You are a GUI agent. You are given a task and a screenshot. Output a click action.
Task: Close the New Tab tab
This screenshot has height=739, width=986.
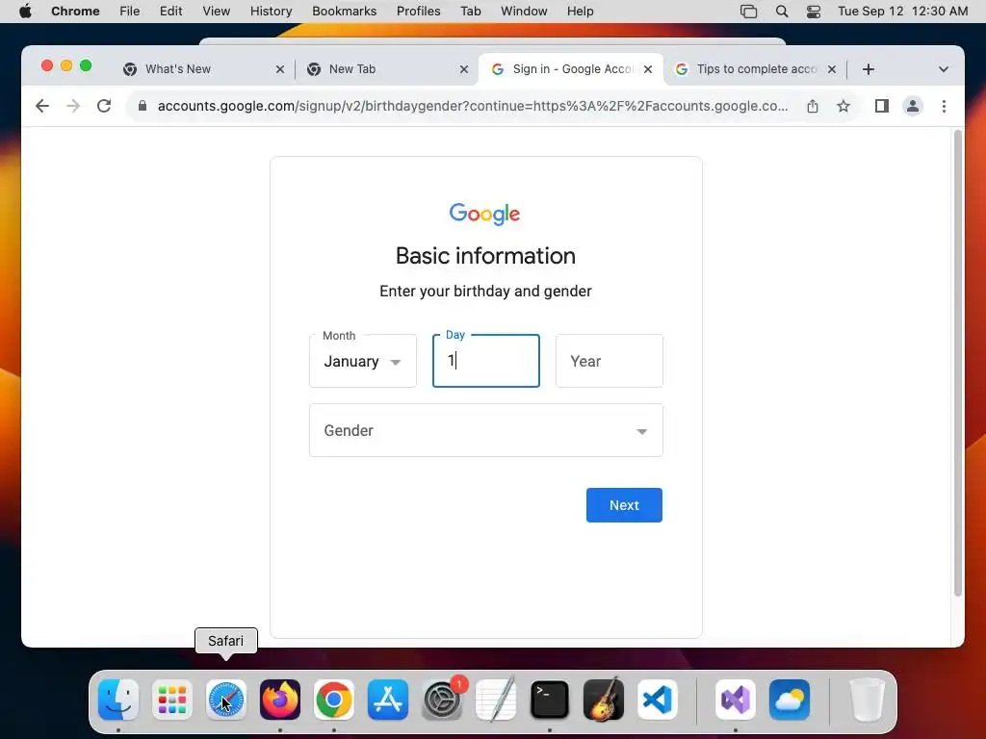click(464, 69)
